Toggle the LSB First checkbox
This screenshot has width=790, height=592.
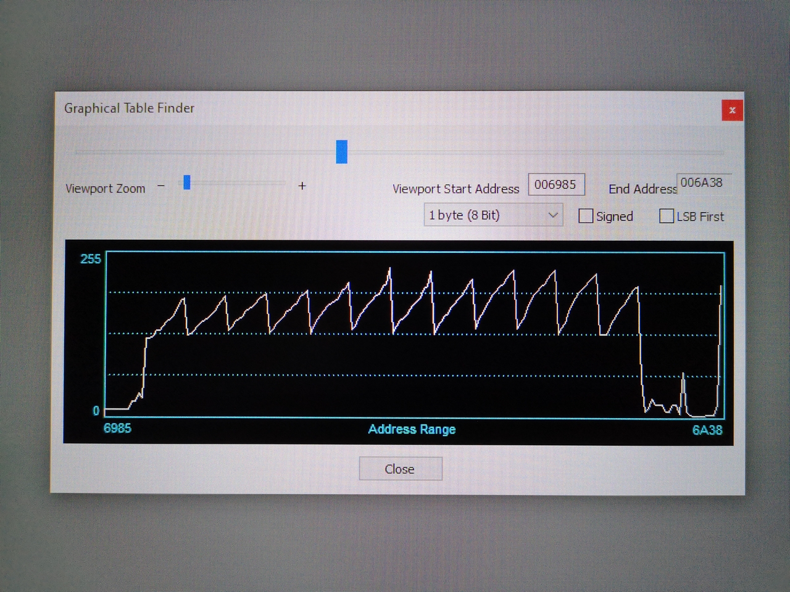click(x=667, y=216)
